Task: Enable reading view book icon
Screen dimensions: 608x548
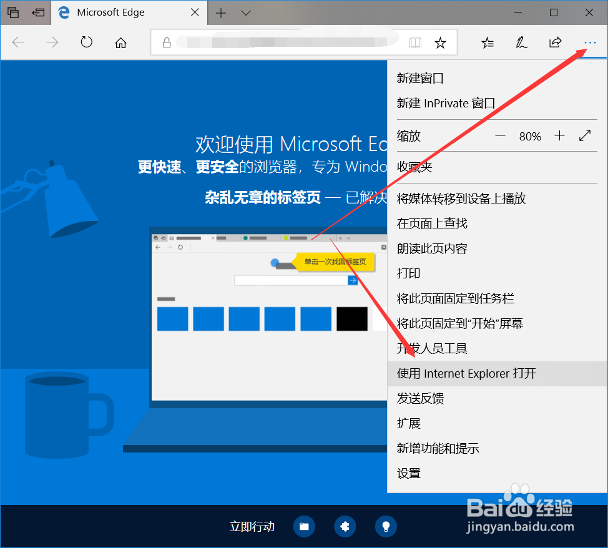Action: coord(415,42)
